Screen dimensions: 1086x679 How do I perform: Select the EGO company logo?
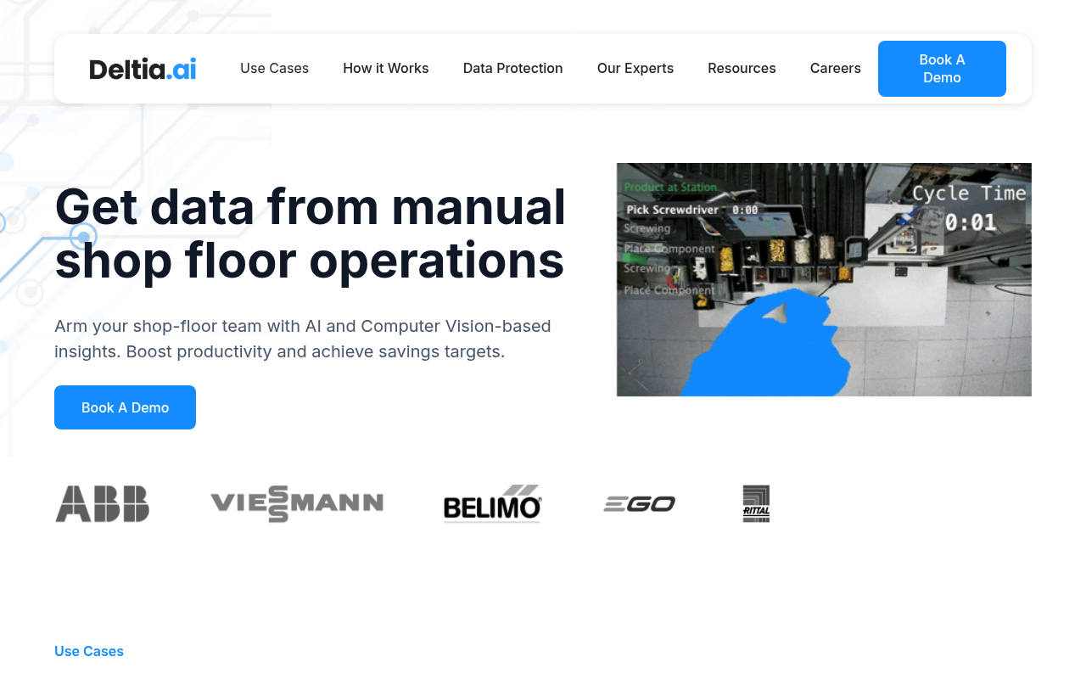click(x=639, y=503)
